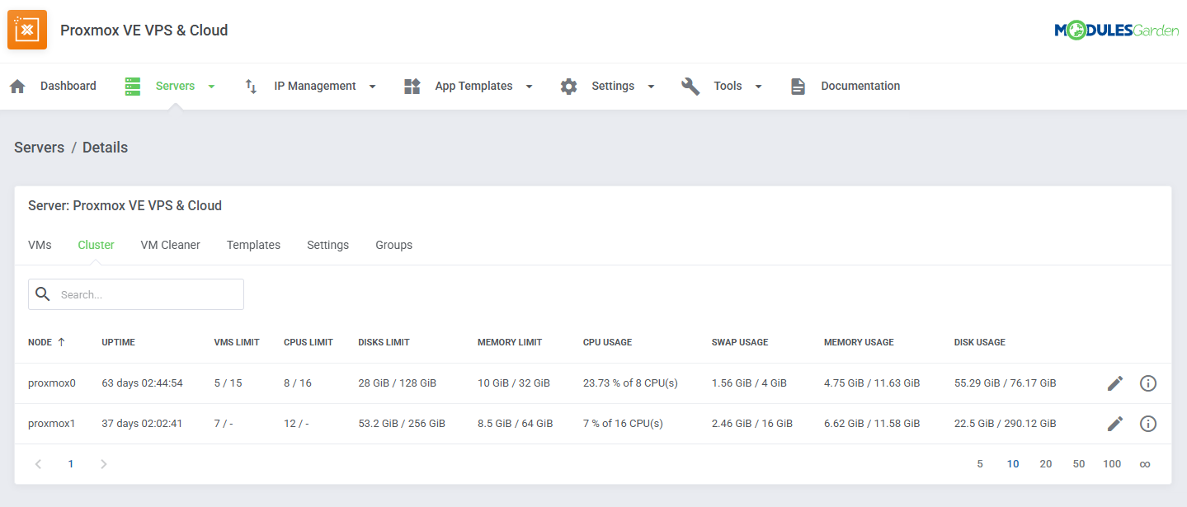Open the Templates tab
Image resolution: width=1187 pixels, height=507 pixels.
coord(253,244)
